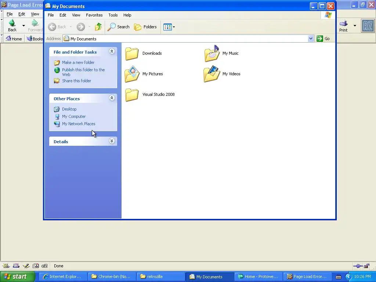Expand the Address bar dropdown
This screenshot has width=376, height=282.
point(311,39)
